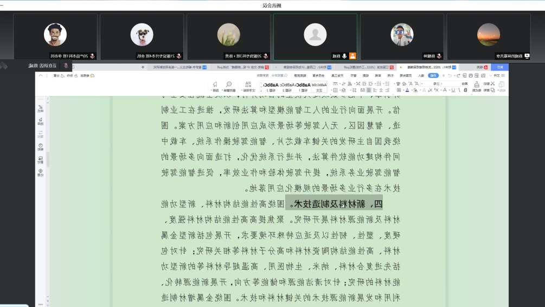The width and height of the screenshot is (545, 307).
Task: Click the Select cursor icon in ribbon
Action: pos(215,85)
